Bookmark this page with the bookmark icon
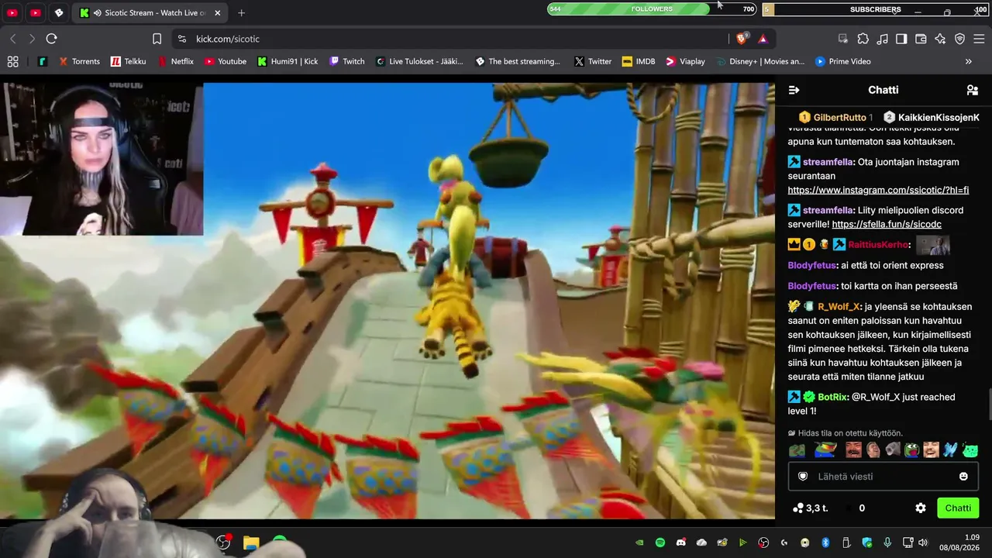 click(x=157, y=39)
